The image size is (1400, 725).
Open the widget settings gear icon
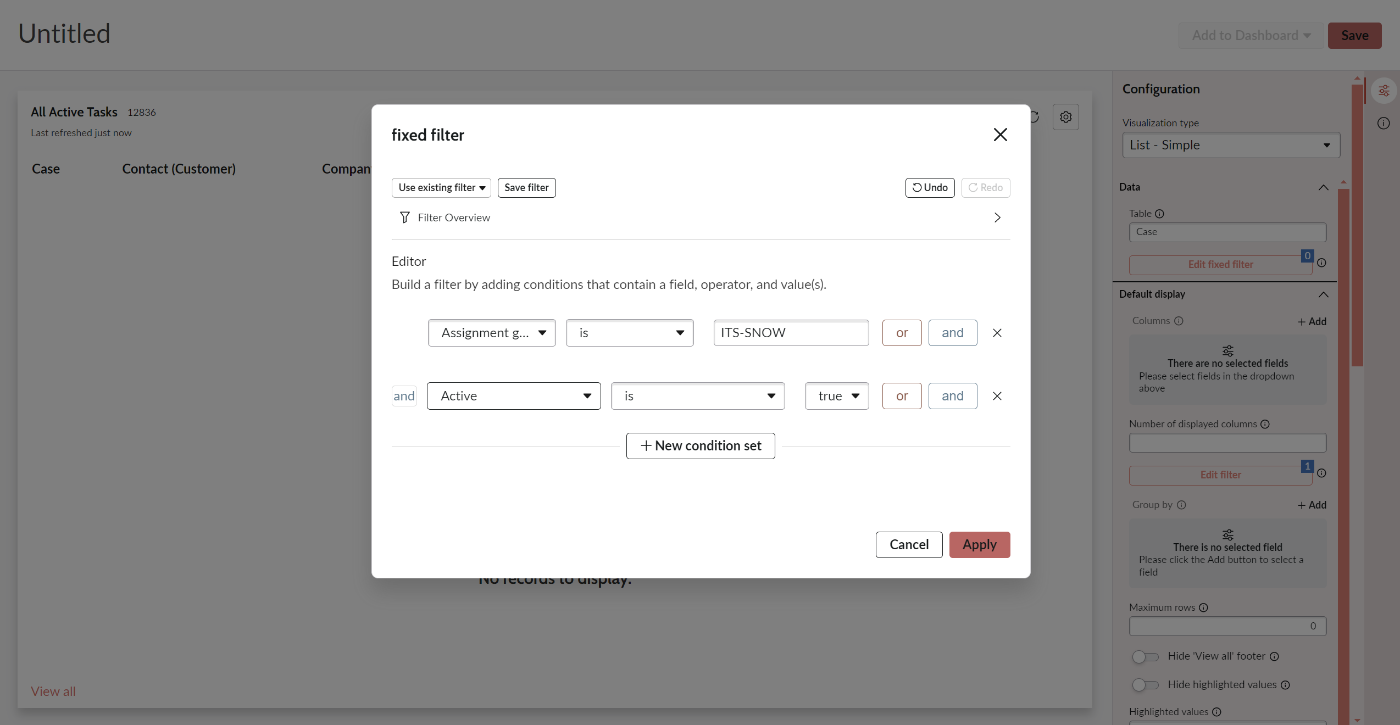[1065, 116]
